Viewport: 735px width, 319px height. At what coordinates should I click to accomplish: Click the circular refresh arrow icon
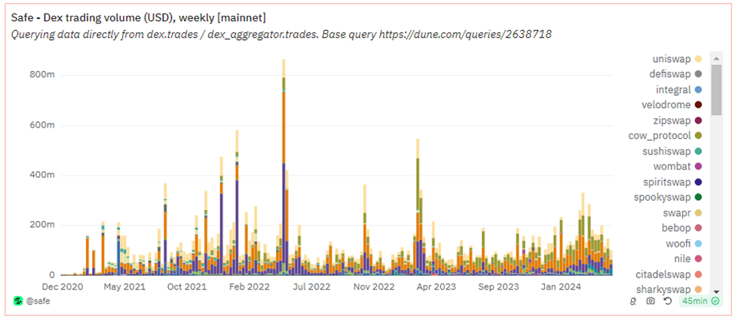[668, 301]
